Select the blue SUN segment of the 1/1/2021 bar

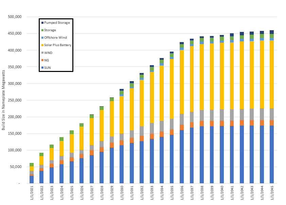[32, 179]
